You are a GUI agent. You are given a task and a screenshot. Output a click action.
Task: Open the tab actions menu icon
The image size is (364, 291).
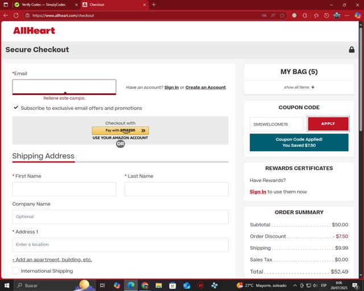6,5
